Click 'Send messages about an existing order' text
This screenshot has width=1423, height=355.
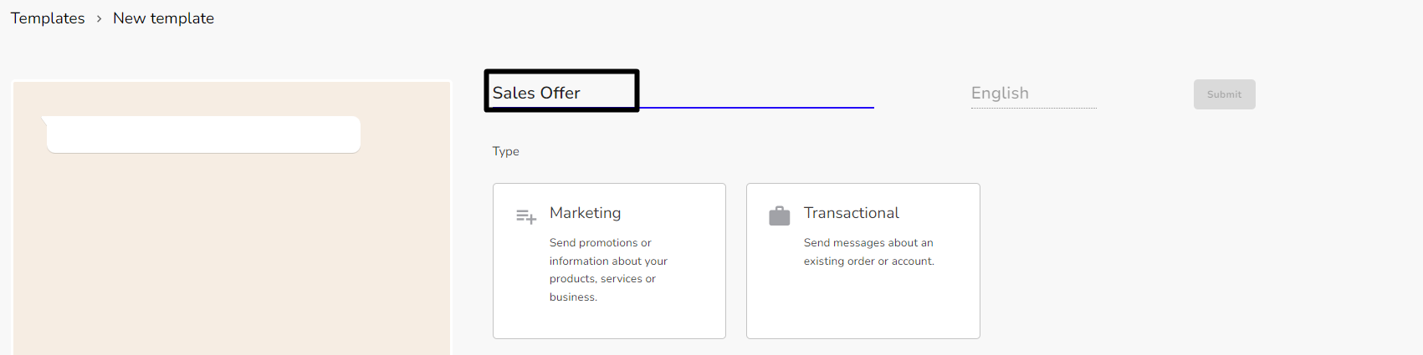(x=869, y=251)
